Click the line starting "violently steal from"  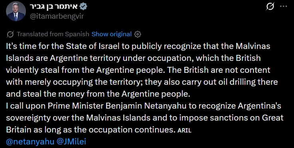[138, 70]
